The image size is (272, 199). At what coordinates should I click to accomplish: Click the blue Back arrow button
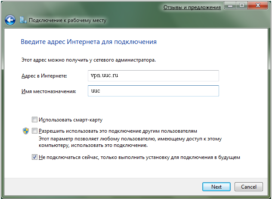(x=10, y=20)
